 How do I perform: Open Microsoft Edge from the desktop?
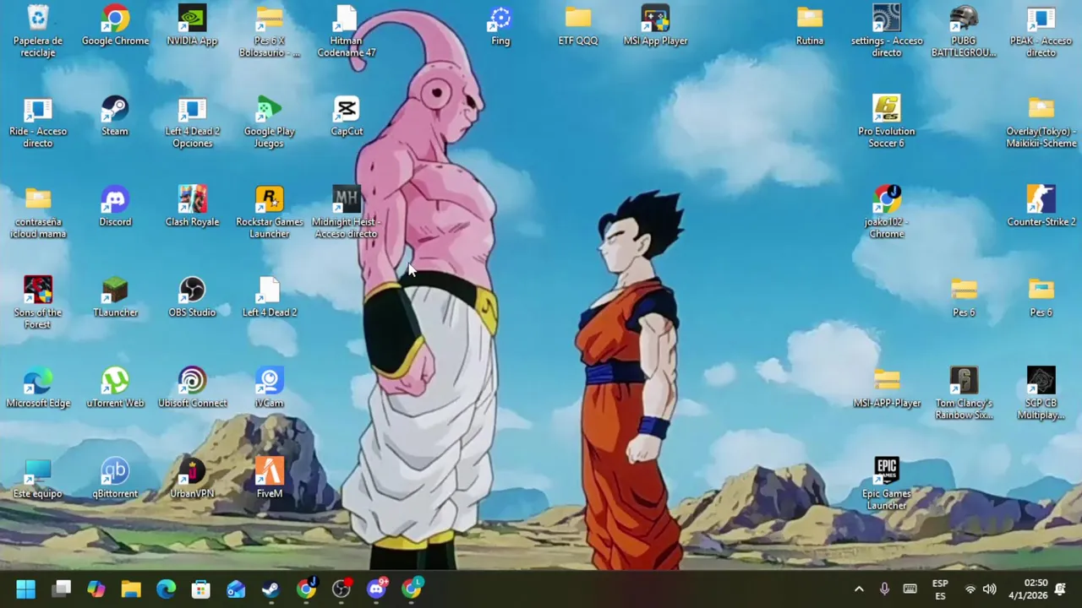click(x=38, y=388)
